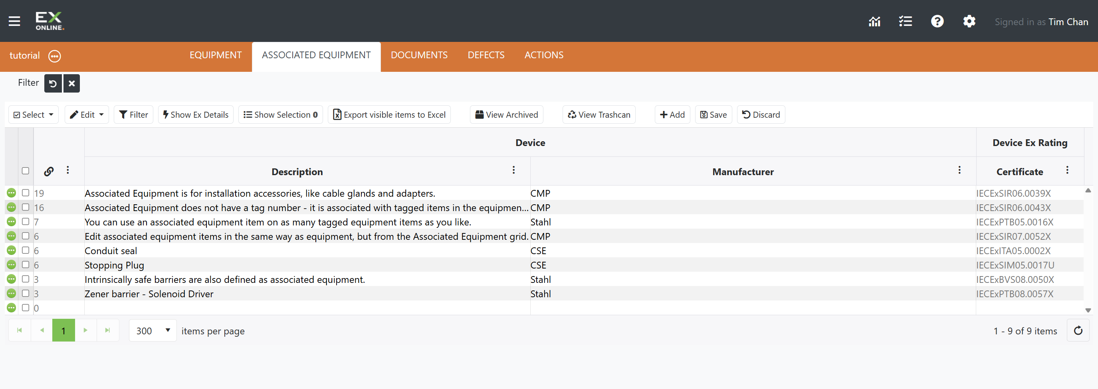
Task: Open the dashboard chart icon
Action: (x=874, y=21)
